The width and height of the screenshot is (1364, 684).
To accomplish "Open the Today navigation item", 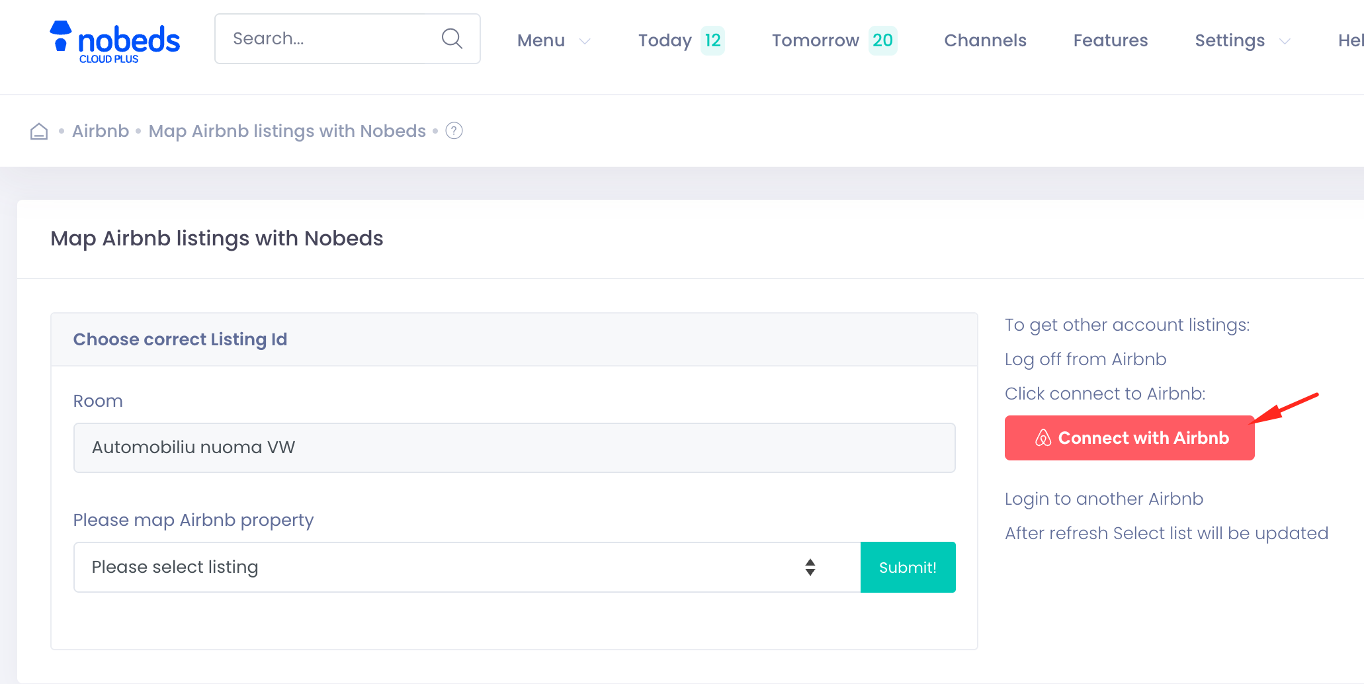I will [x=664, y=40].
